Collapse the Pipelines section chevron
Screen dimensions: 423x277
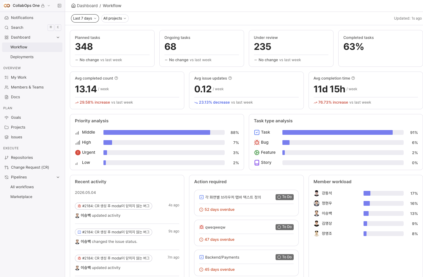click(58, 177)
